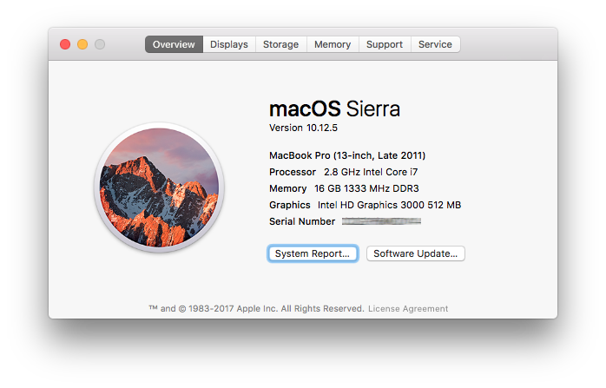Open the Support tab

pyautogui.click(x=385, y=44)
